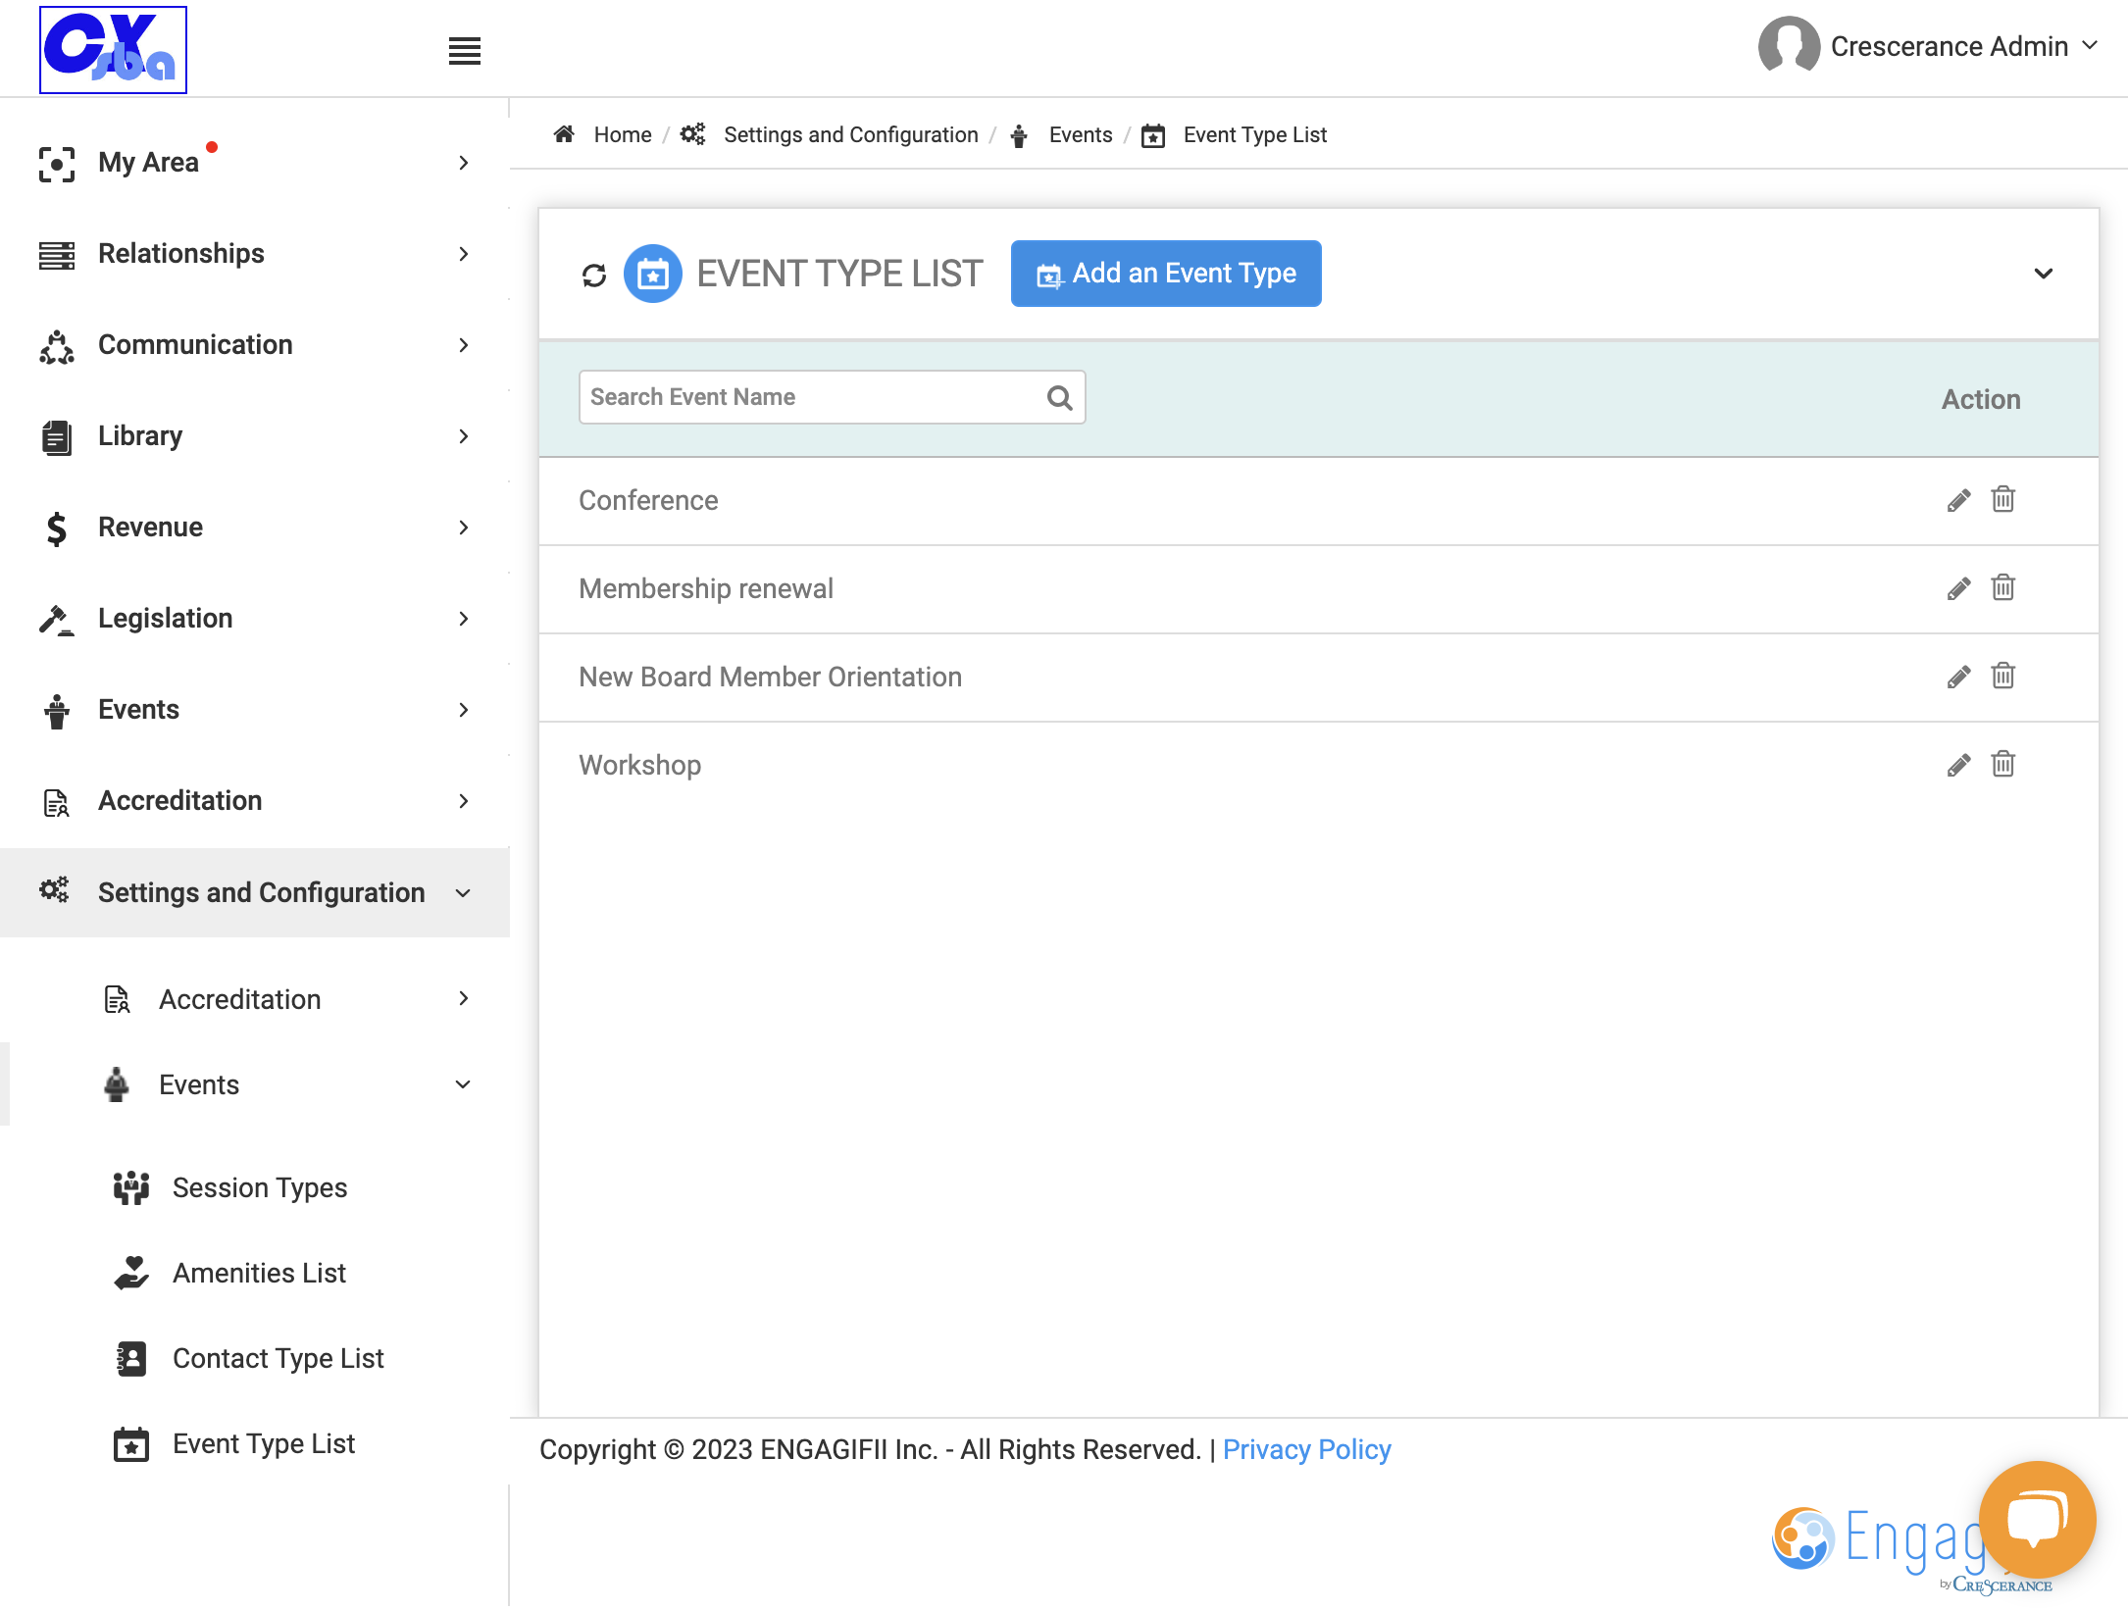This screenshot has width=2128, height=1610.
Task: Click the search magnifier icon
Action: (1059, 397)
